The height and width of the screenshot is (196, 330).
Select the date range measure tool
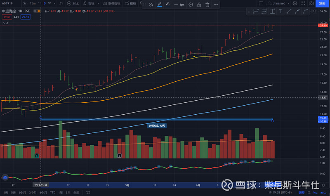click(x=256, y=12)
